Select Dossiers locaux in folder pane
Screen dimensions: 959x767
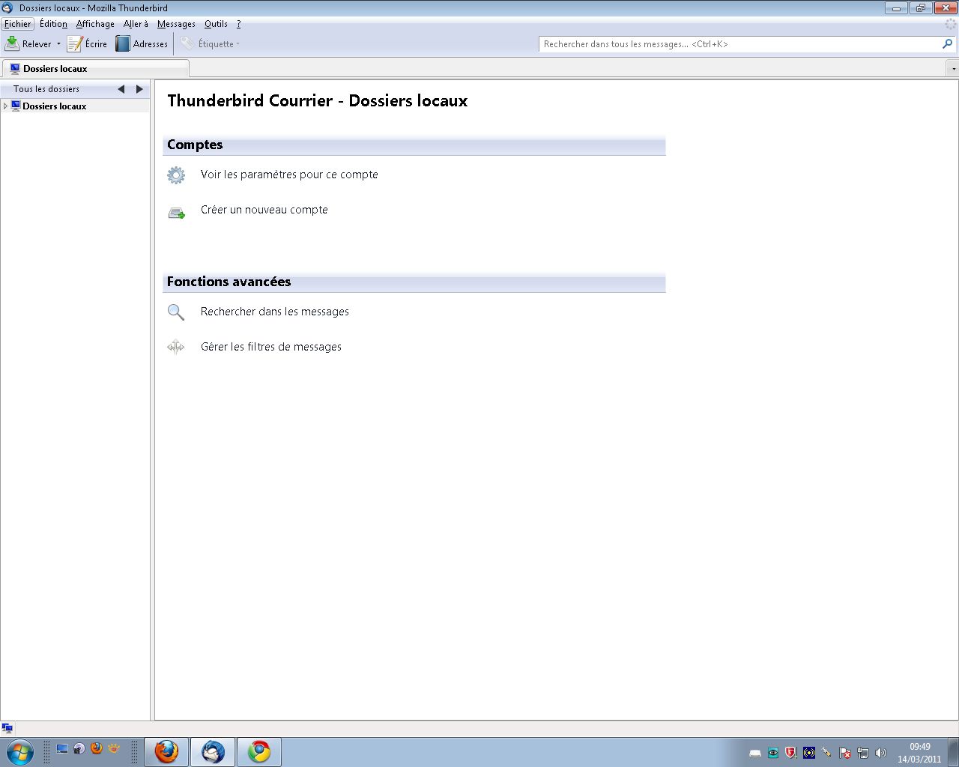[x=75, y=106]
